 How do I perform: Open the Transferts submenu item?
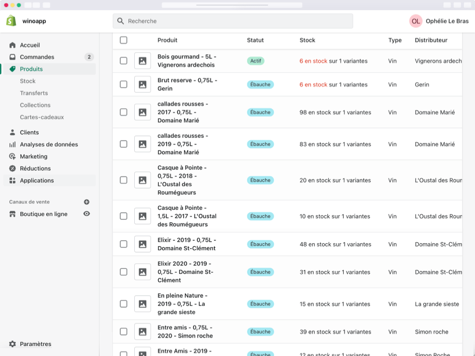click(x=34, y=93)
